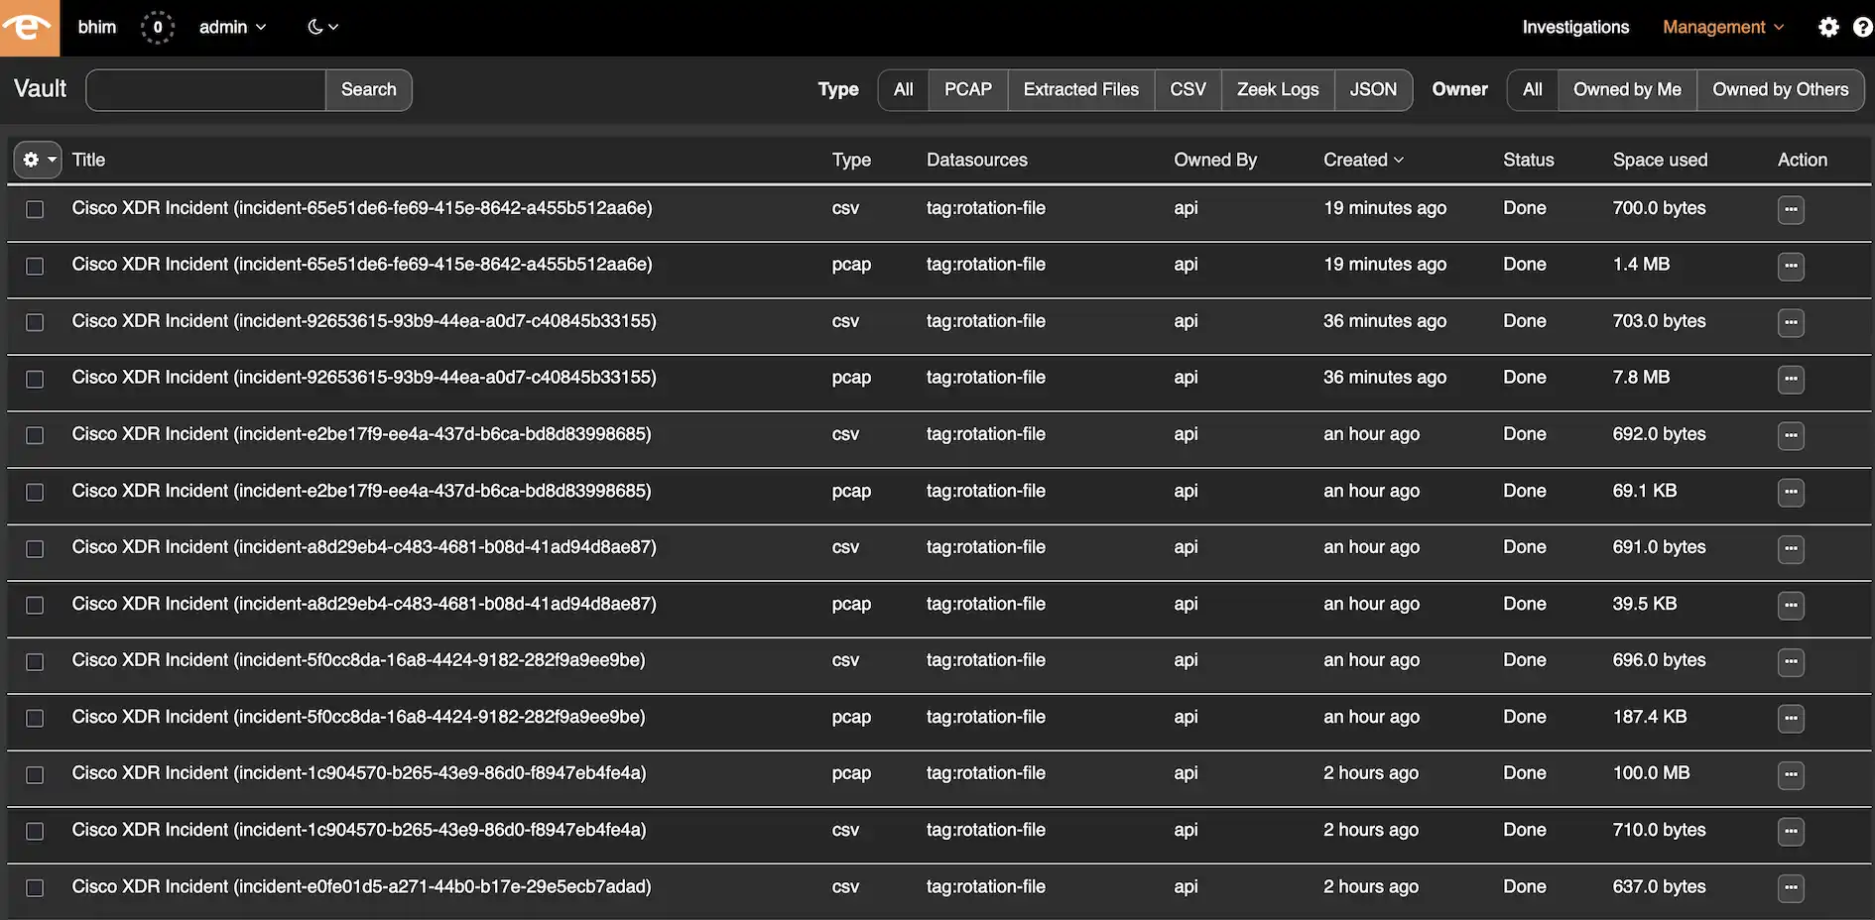The width and height of the screenshot is (1875, 920).
Task: Filter vault by PCAP type
Action: [x=968, y=90]
